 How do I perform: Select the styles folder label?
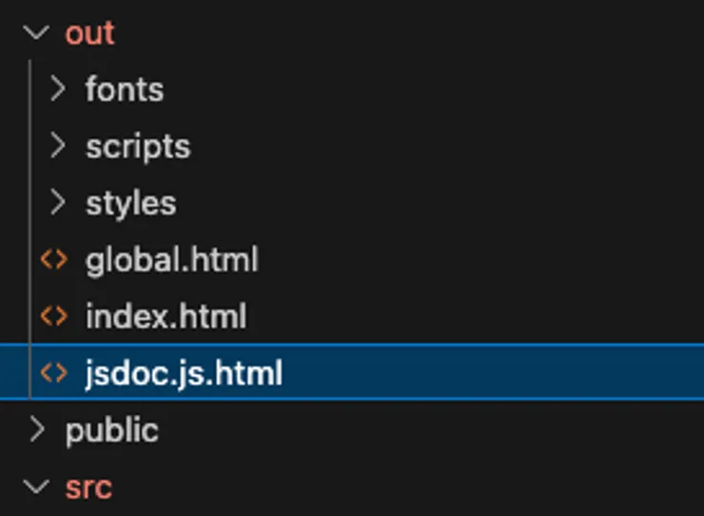coord(130,203)
